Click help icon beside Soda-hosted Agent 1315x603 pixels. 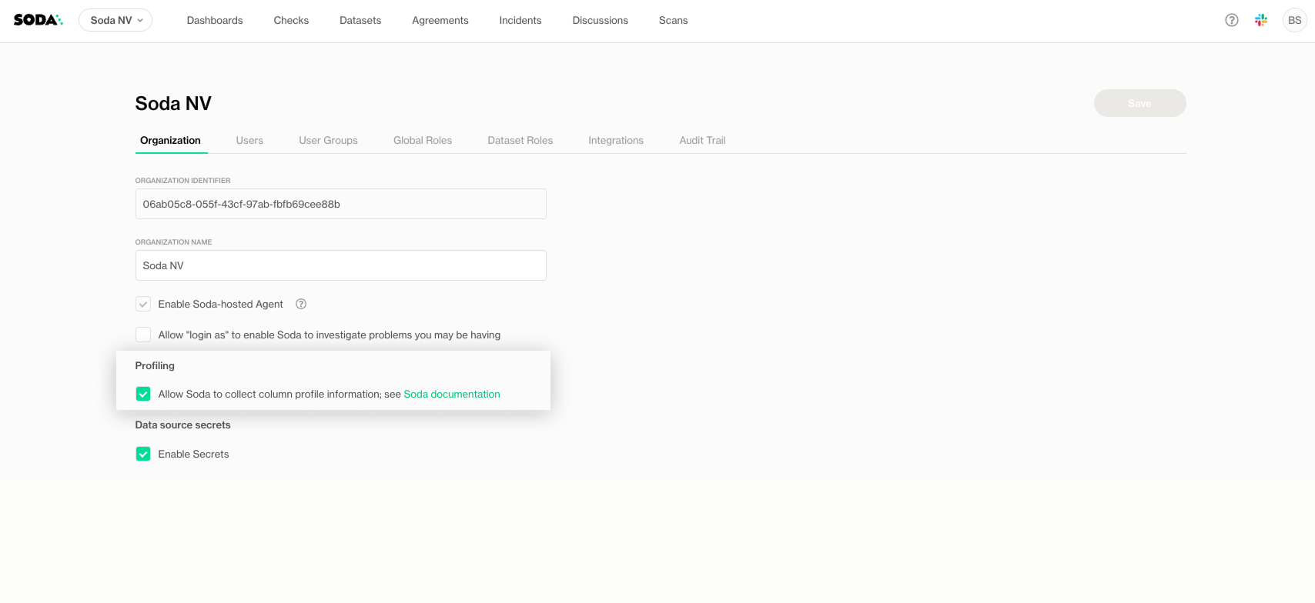(301, 304)
